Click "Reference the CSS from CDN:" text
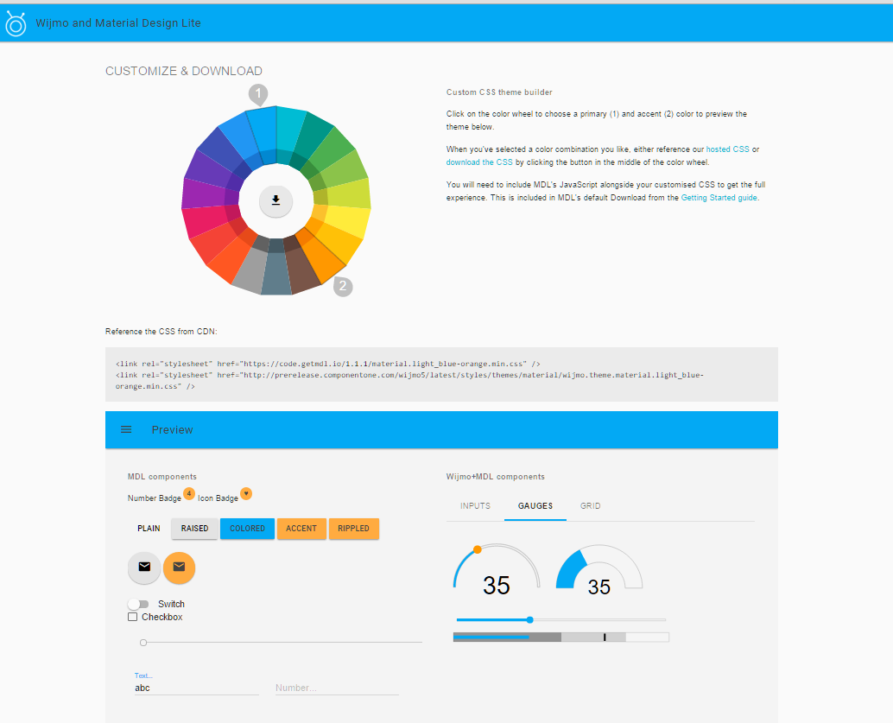 [x=161, y=332]
